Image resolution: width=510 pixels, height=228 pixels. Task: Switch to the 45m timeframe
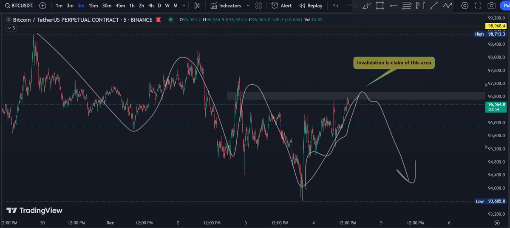point(120,6)
